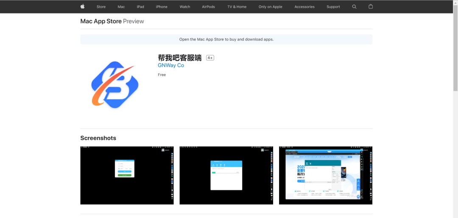Screen dimensions: 458x218
Task: Click the Screenshots section heading
Action: coord(98,138)
